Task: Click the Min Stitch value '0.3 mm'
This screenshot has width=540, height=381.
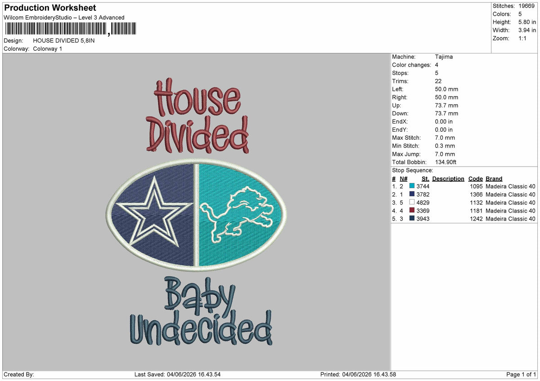Action: click(445, 146)
